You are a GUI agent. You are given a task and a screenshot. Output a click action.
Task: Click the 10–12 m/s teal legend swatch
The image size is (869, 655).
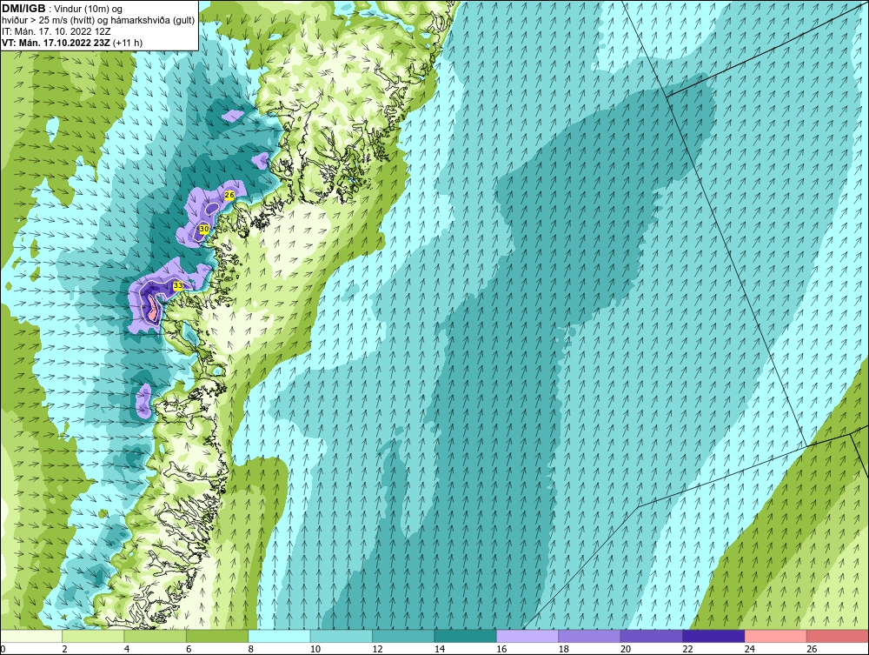pyautogui.click(x=342, y=636)
